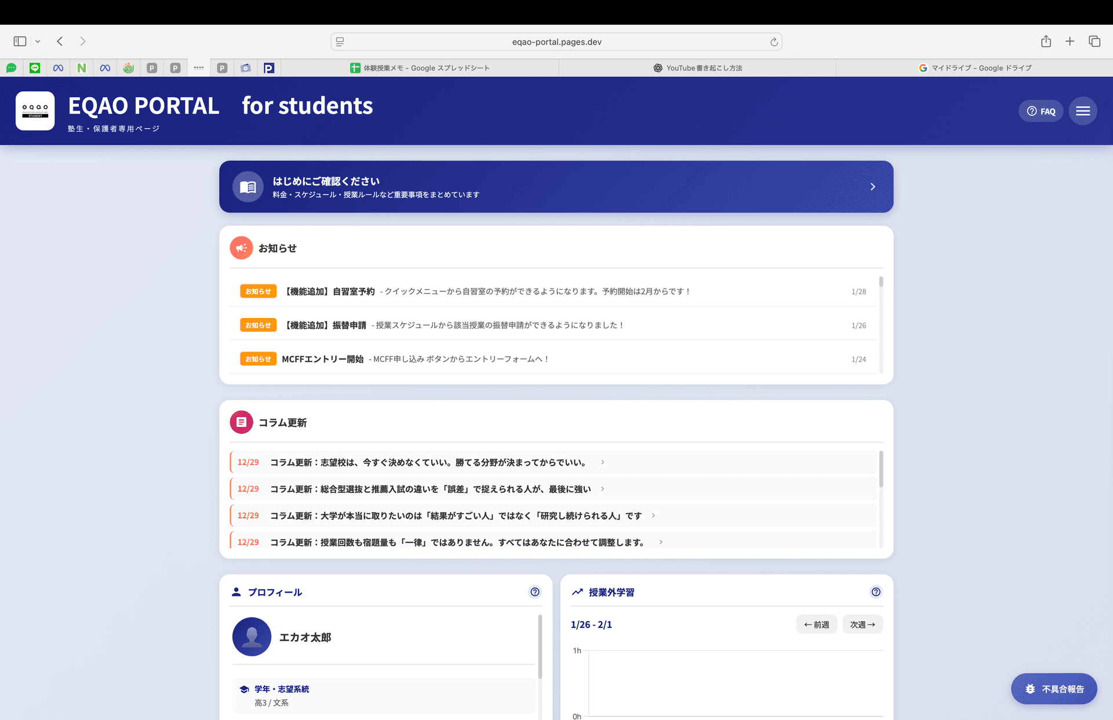Click the megaphone icon beside お知らせ
The width and height of the screenshot is (1113, 720).
pyautogui.click(x=242, y=248)
